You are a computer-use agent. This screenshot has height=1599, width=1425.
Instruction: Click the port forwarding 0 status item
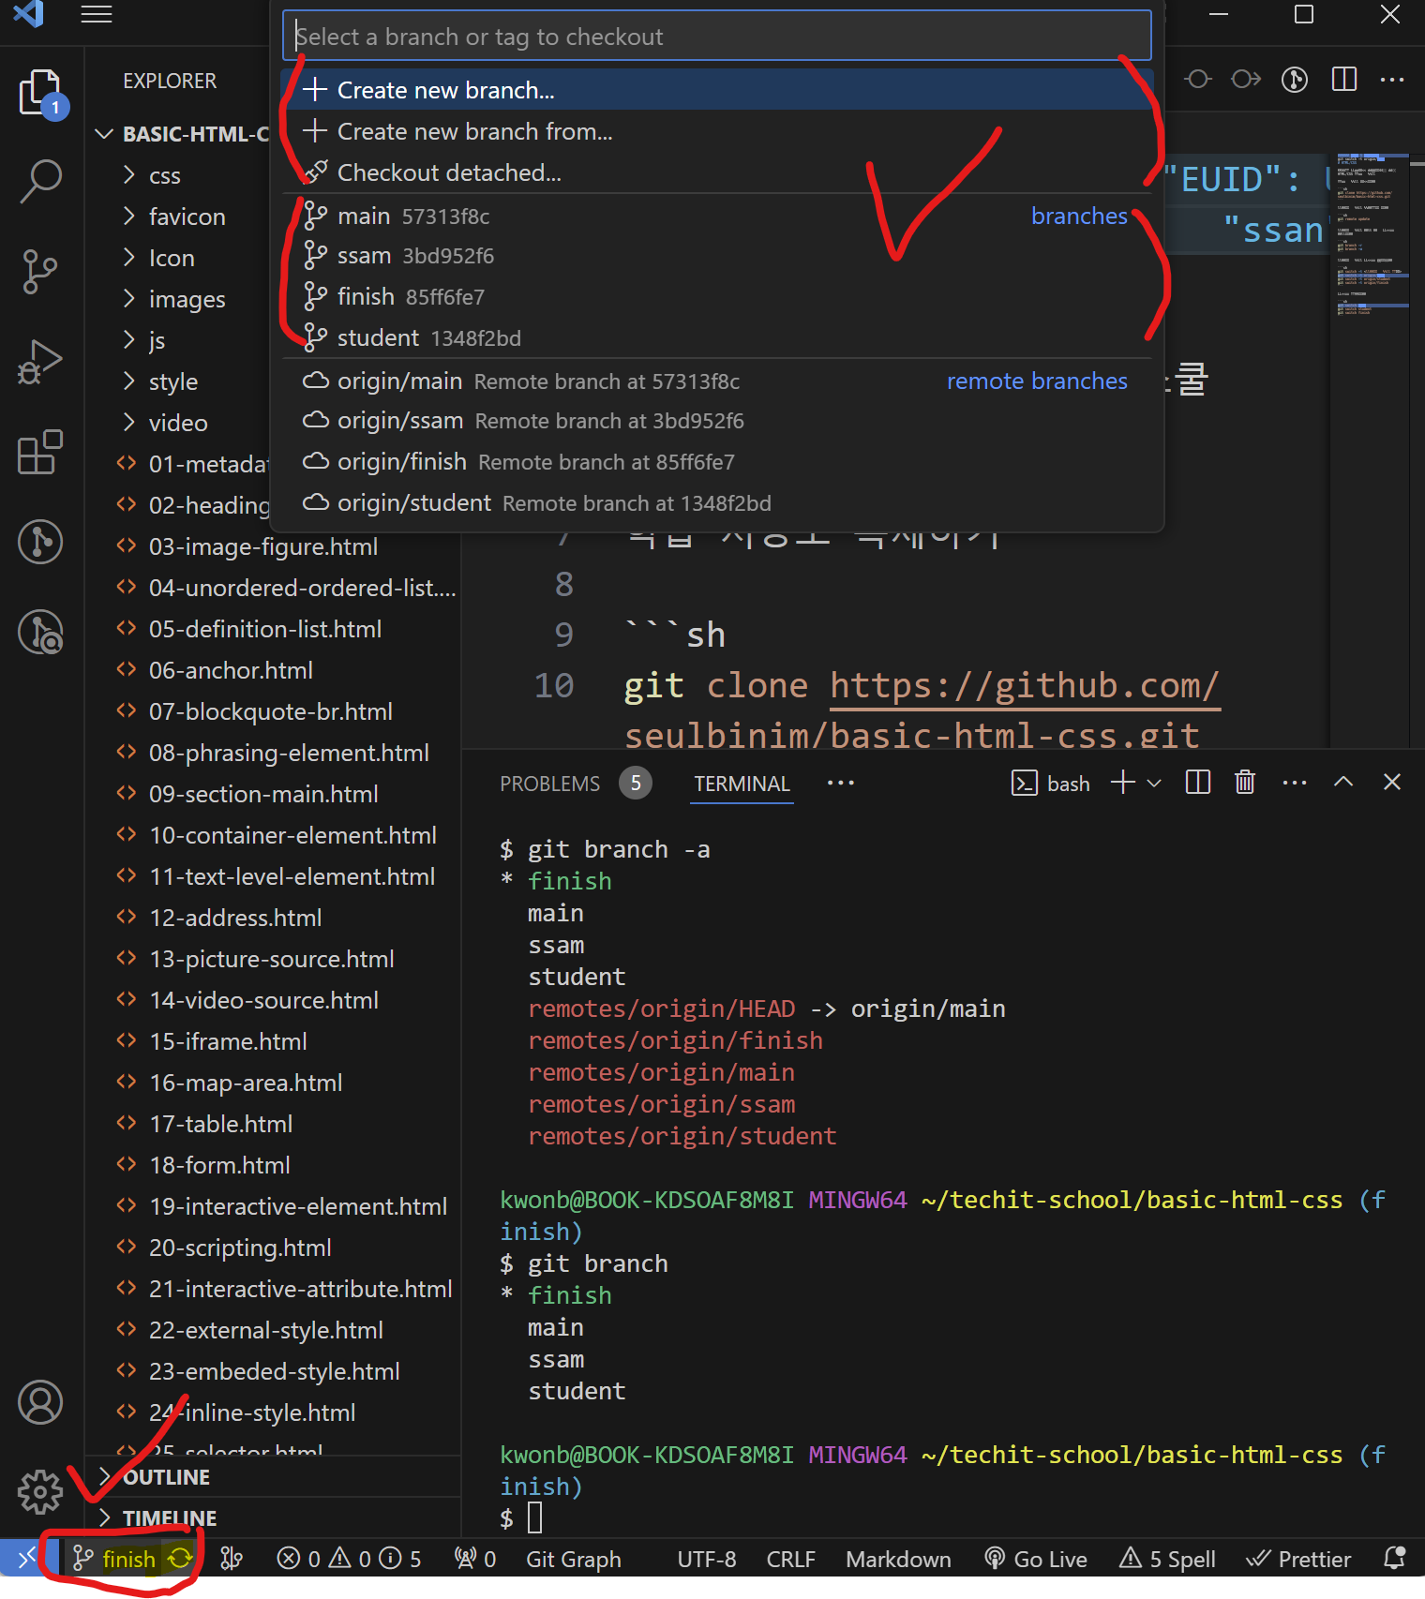pos(475,1559)
